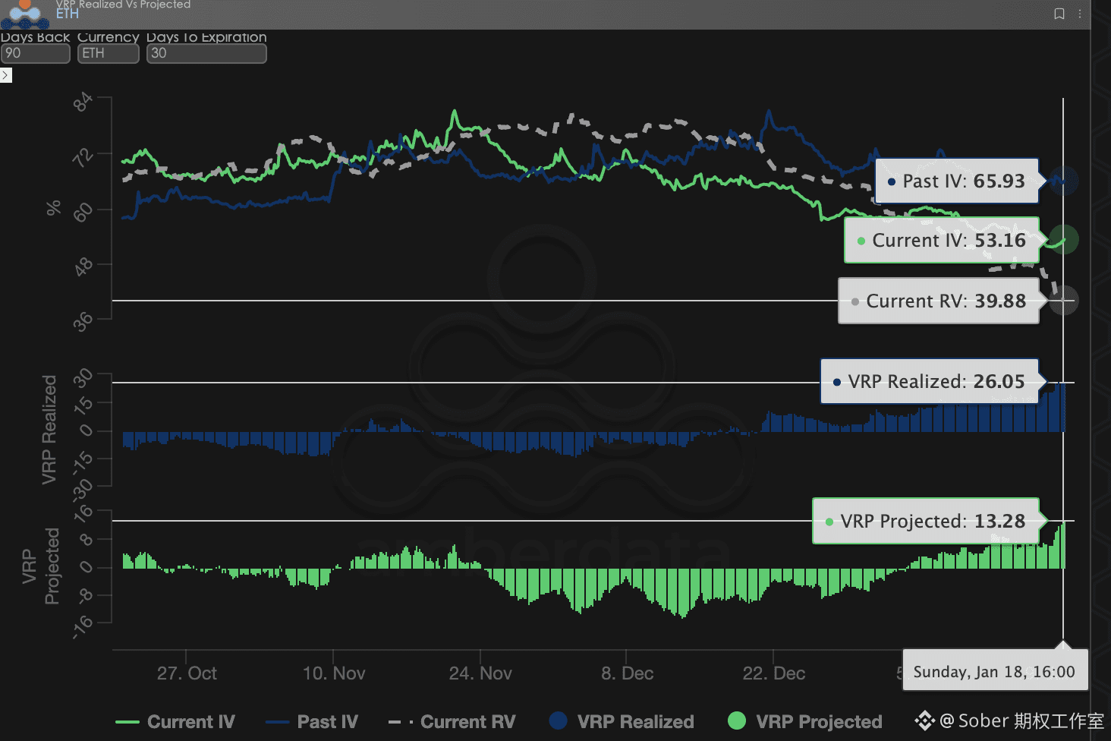1111x741 pixels.
Task: Toggle Past IV series in legend
Action: [x=312, y=721]
